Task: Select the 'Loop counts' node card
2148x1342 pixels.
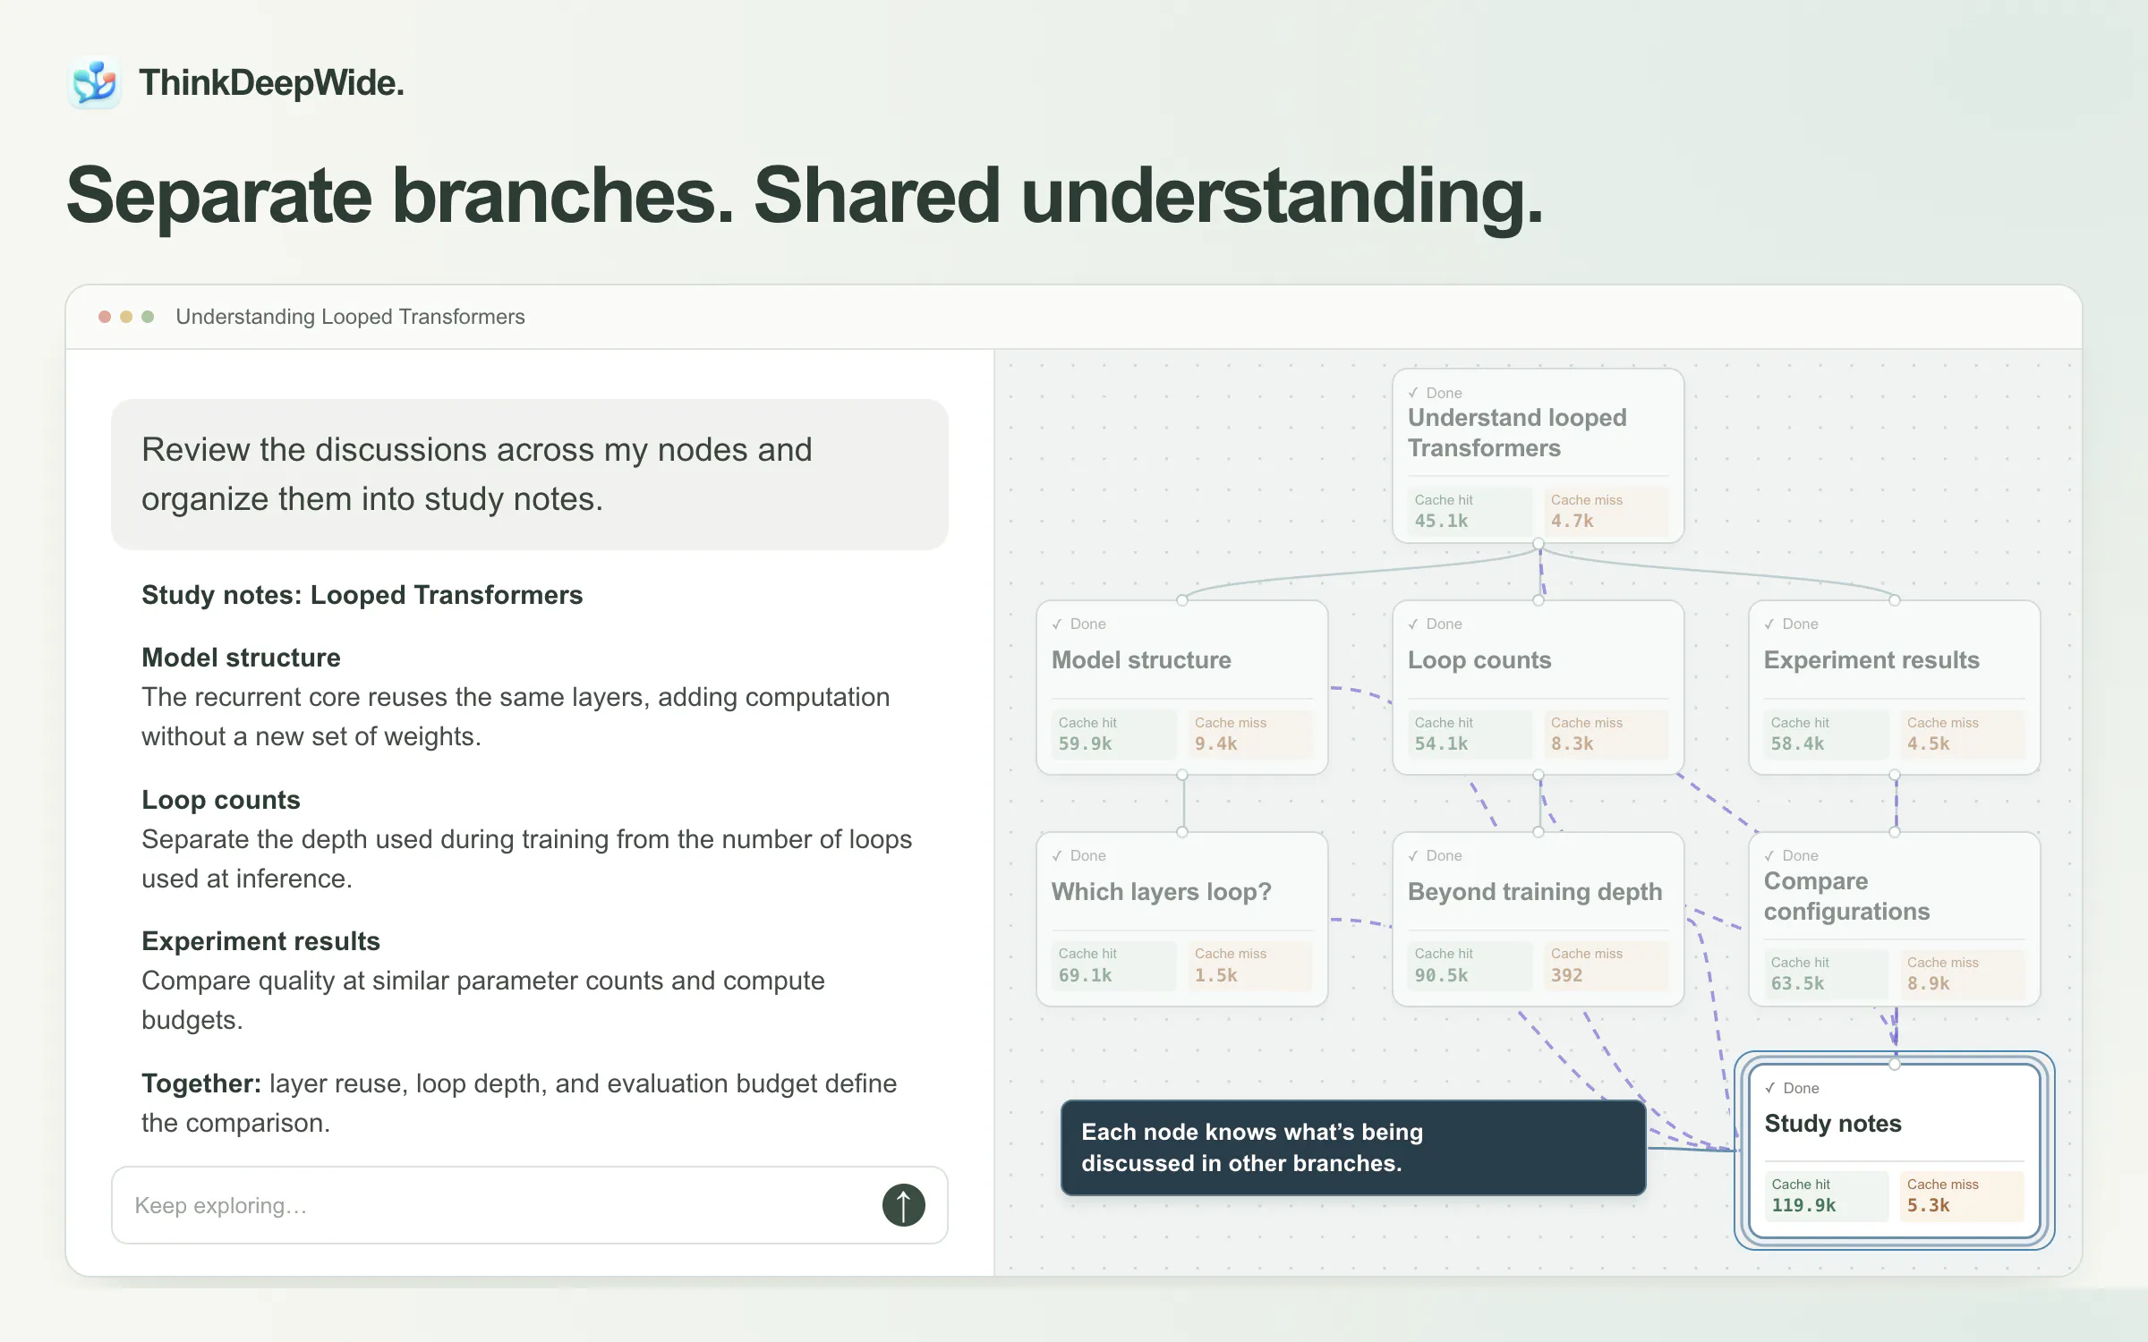Action: point(1538,687)
